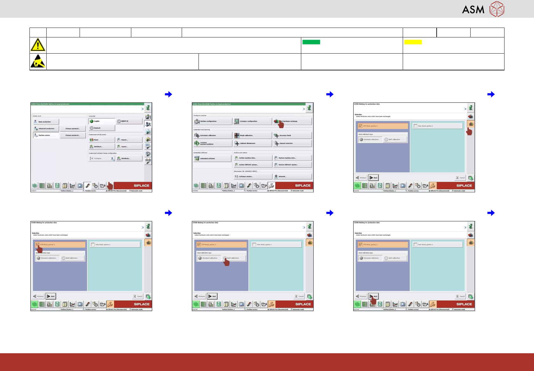Click Change password beside Machine service

point(73,135)
